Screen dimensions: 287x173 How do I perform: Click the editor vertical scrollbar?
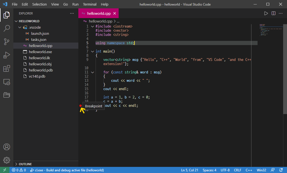[x=285, y=69]
